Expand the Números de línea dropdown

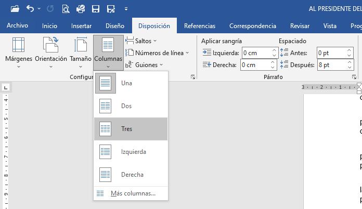(x=158, y=53)
